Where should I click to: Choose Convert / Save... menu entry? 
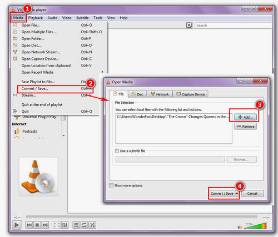(x=56, y=88)
